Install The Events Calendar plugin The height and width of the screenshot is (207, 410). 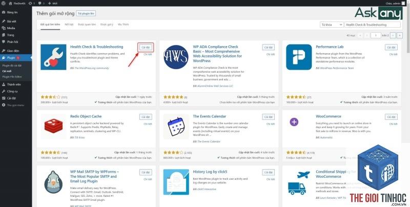[x=268, y=117]
